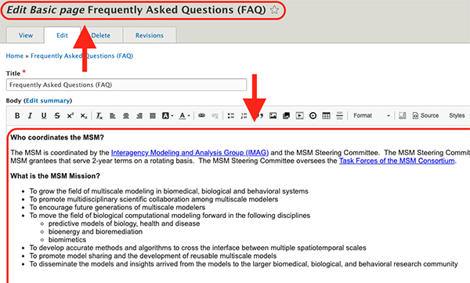470x283 pixels.
Task: Select the Edit tab
Action: pos(63,35)
